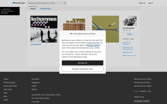167x104 pixels.
Task: Click the Bandcamp logo
Action: point(19,3)
